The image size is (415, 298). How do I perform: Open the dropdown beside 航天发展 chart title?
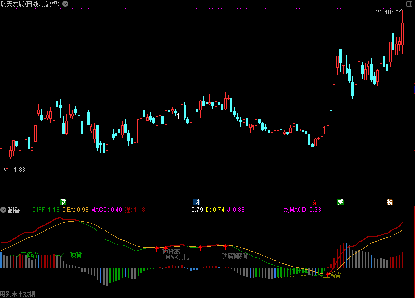click(x=66, y=4)
